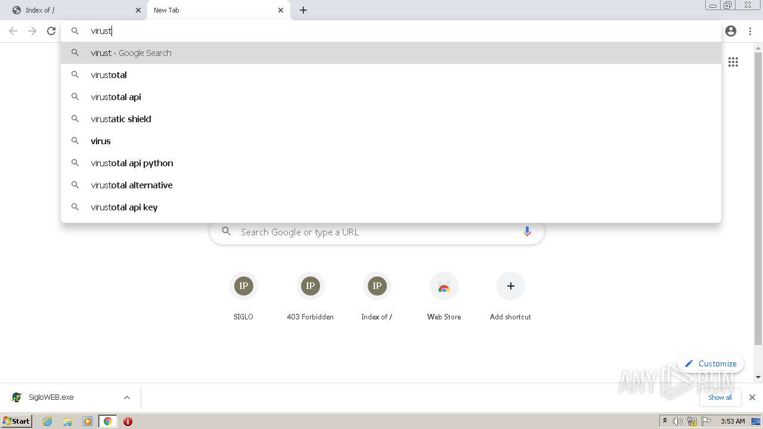The width and height of the screenshot is (763, 429).
Task: Close the downloads bar
Action: click(752, 397)
